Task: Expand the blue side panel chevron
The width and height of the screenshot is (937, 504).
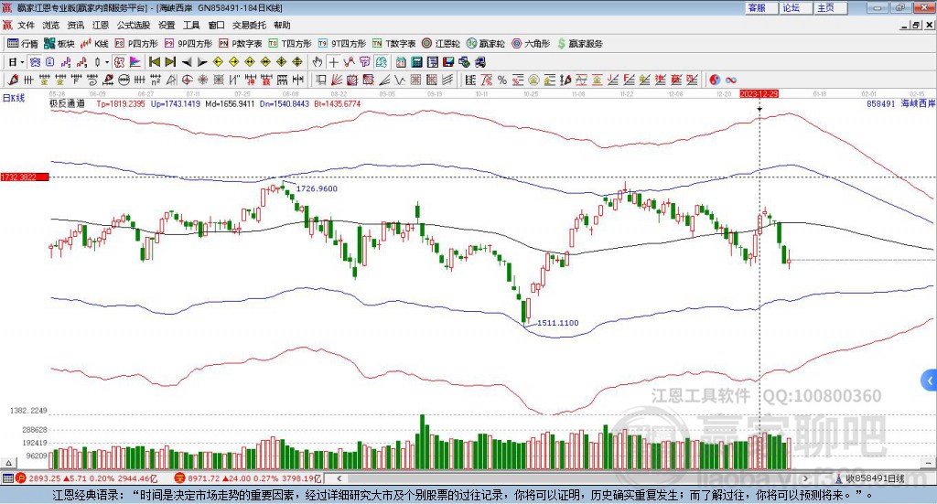Action: 930,381
